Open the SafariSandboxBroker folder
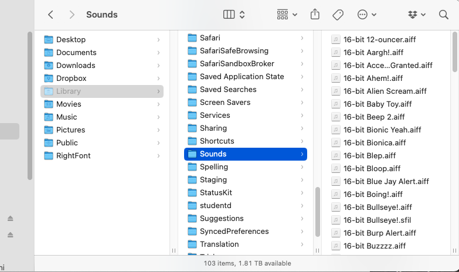The height and width of the screenshot is (272, 459). coord(246,63)
